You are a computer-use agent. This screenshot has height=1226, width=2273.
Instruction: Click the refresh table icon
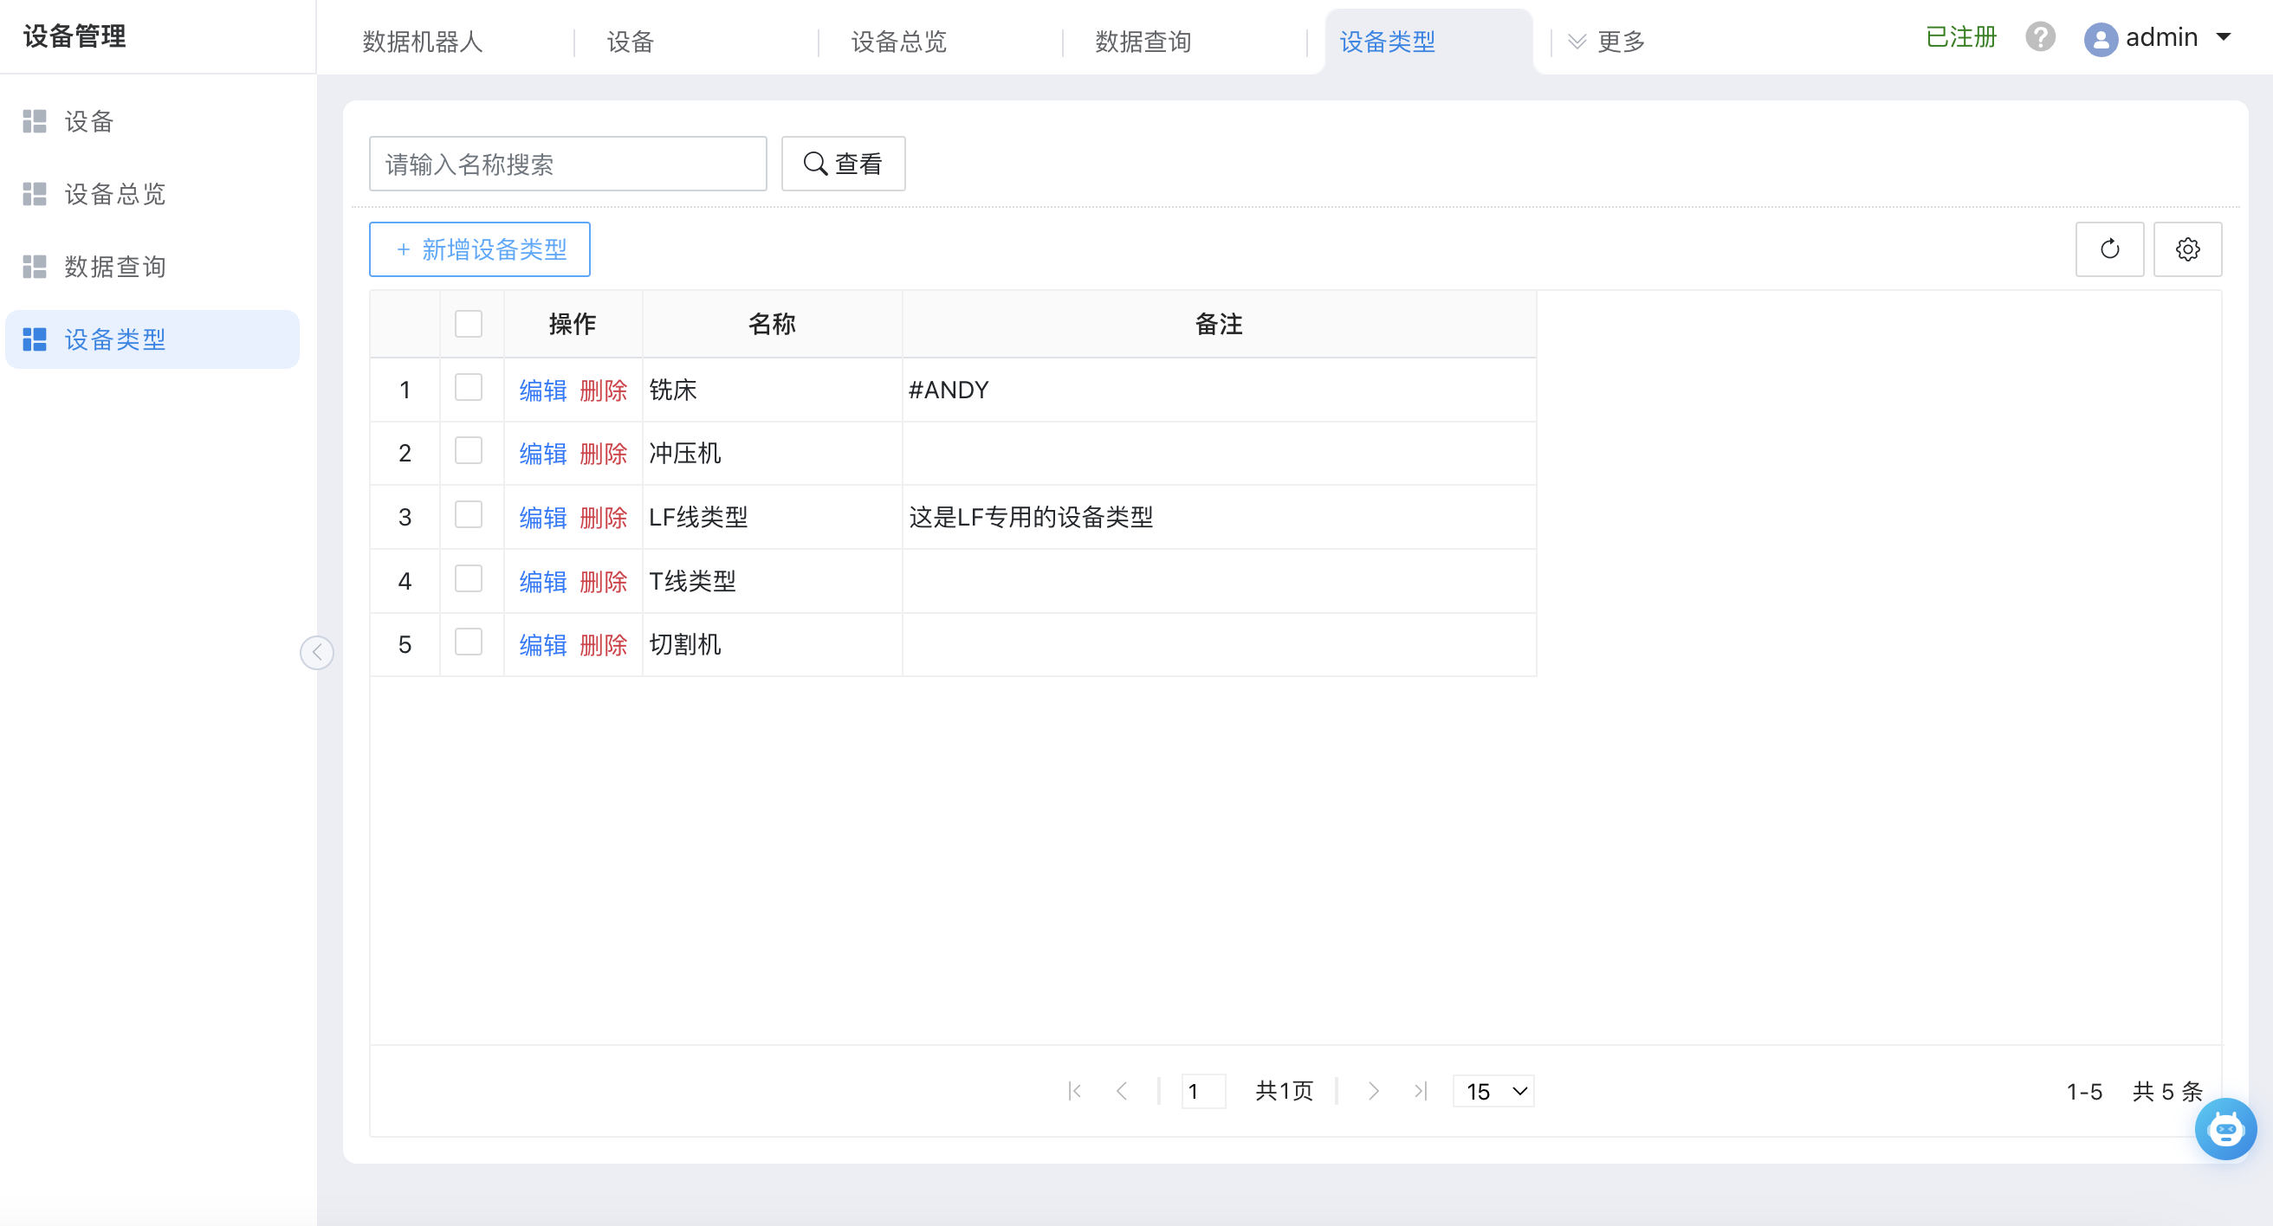click(x=2109, y=249)
